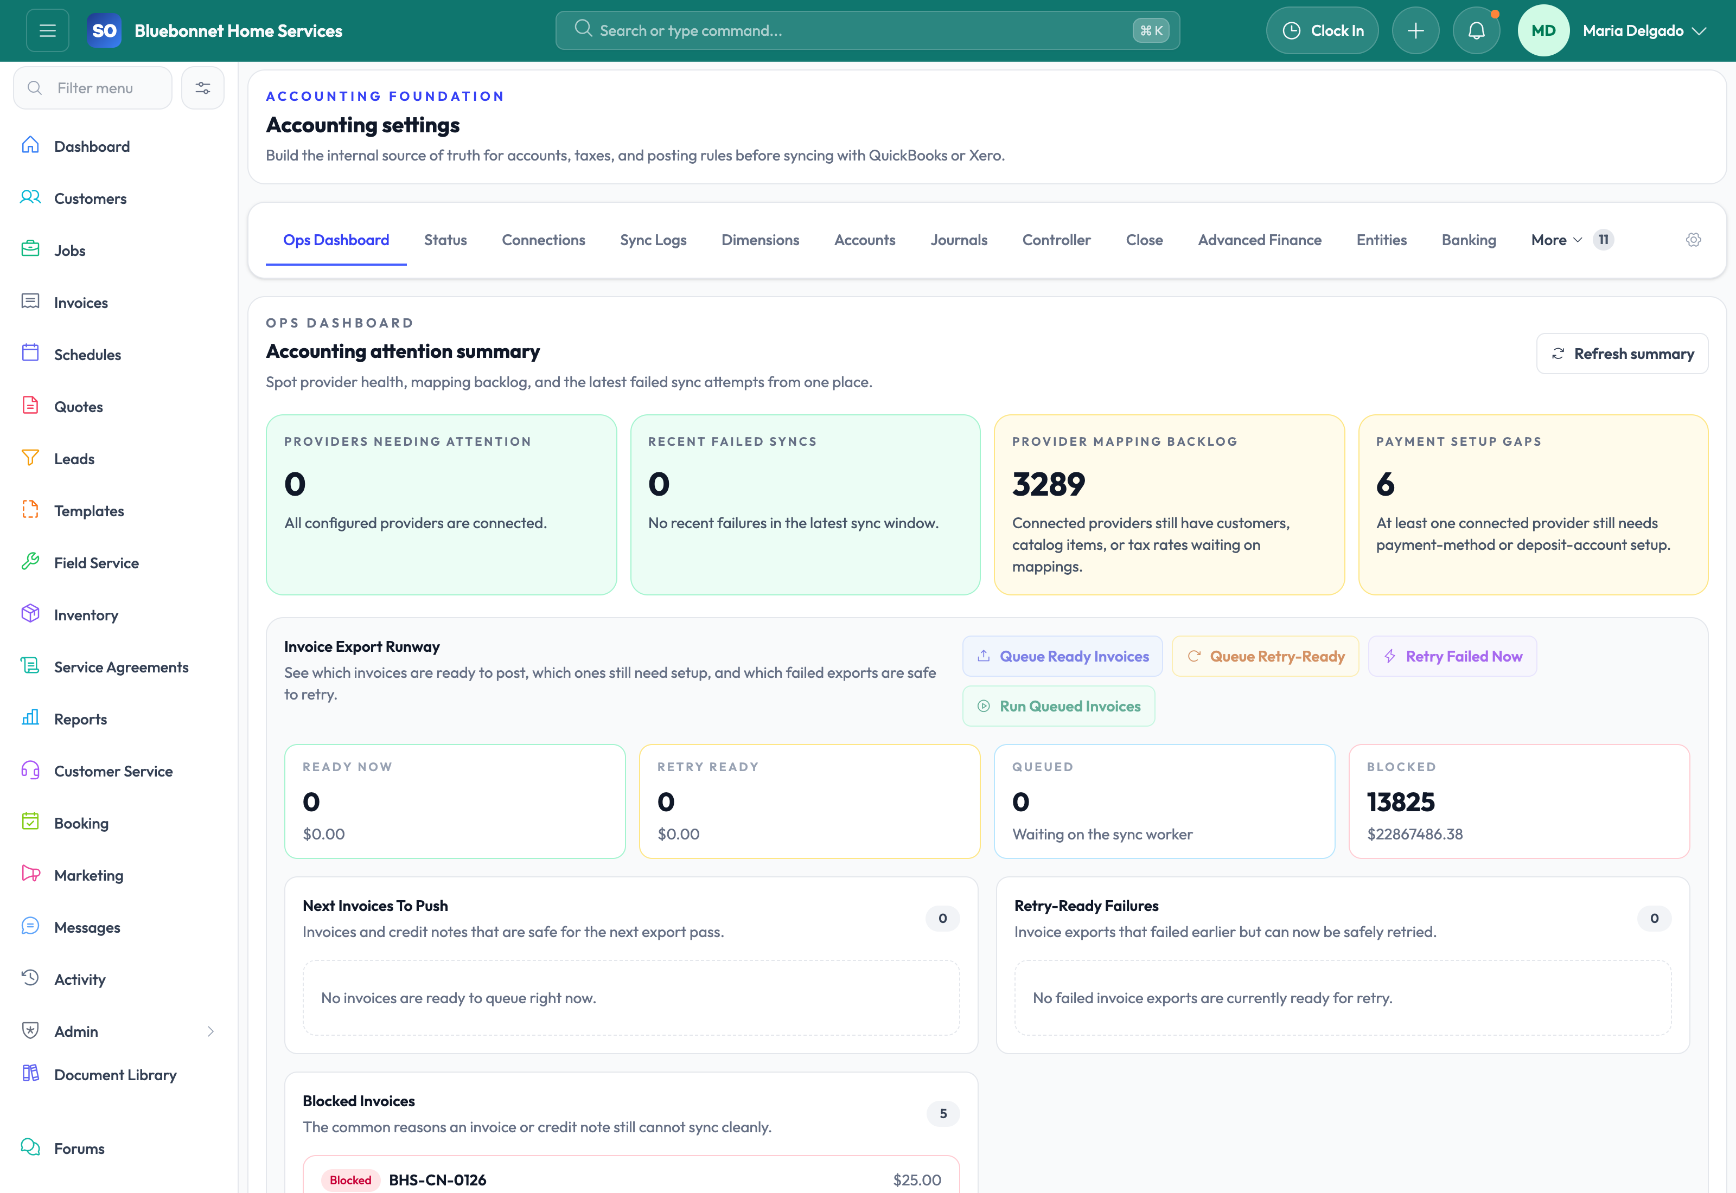Click the Schedules calendar icon
1736x1193 pixels.
30,353
